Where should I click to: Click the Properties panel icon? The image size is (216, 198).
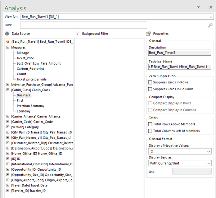point(148,33)
